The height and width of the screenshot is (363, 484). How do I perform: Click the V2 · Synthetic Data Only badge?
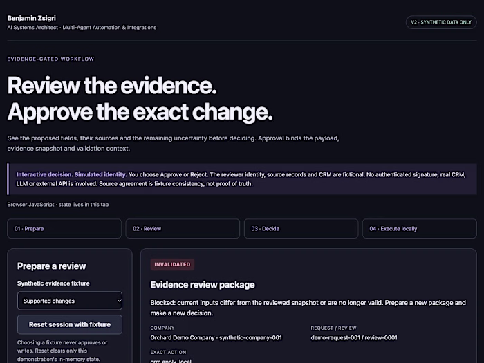click(x=441, y=22)
